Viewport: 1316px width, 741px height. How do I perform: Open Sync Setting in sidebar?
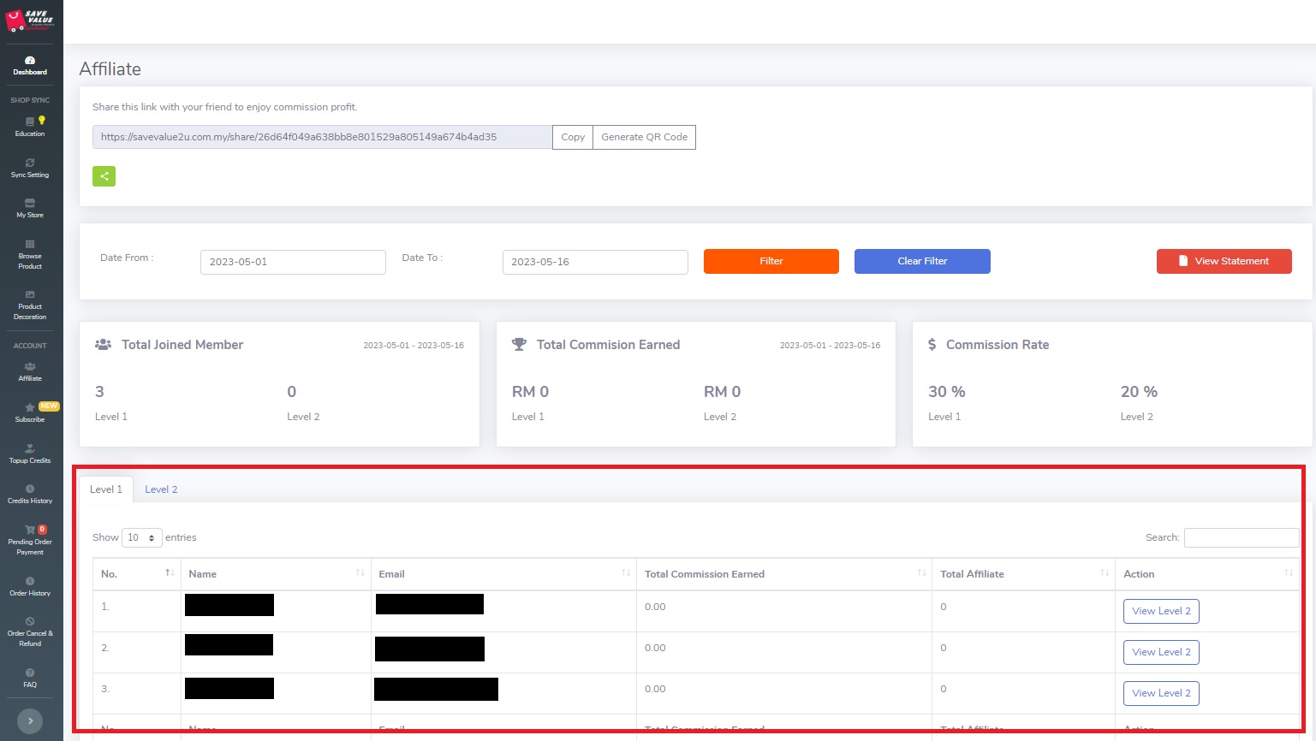tap(30, 168)
